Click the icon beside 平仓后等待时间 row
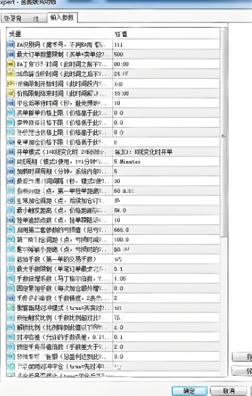252x396 pixels. (11, 103)
